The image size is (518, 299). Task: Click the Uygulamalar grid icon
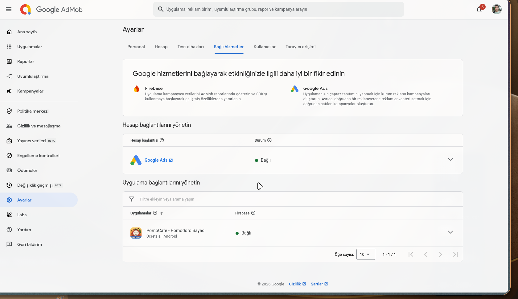click(x=9, y=47)
